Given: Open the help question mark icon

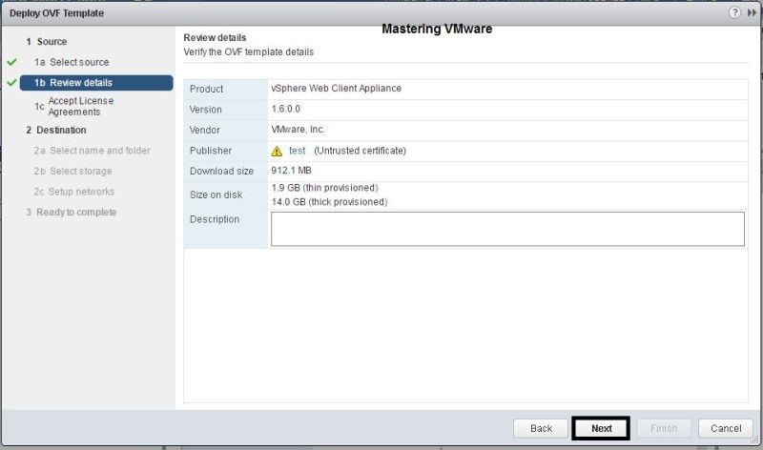Looking at the screenshot, I should (734, 12).
